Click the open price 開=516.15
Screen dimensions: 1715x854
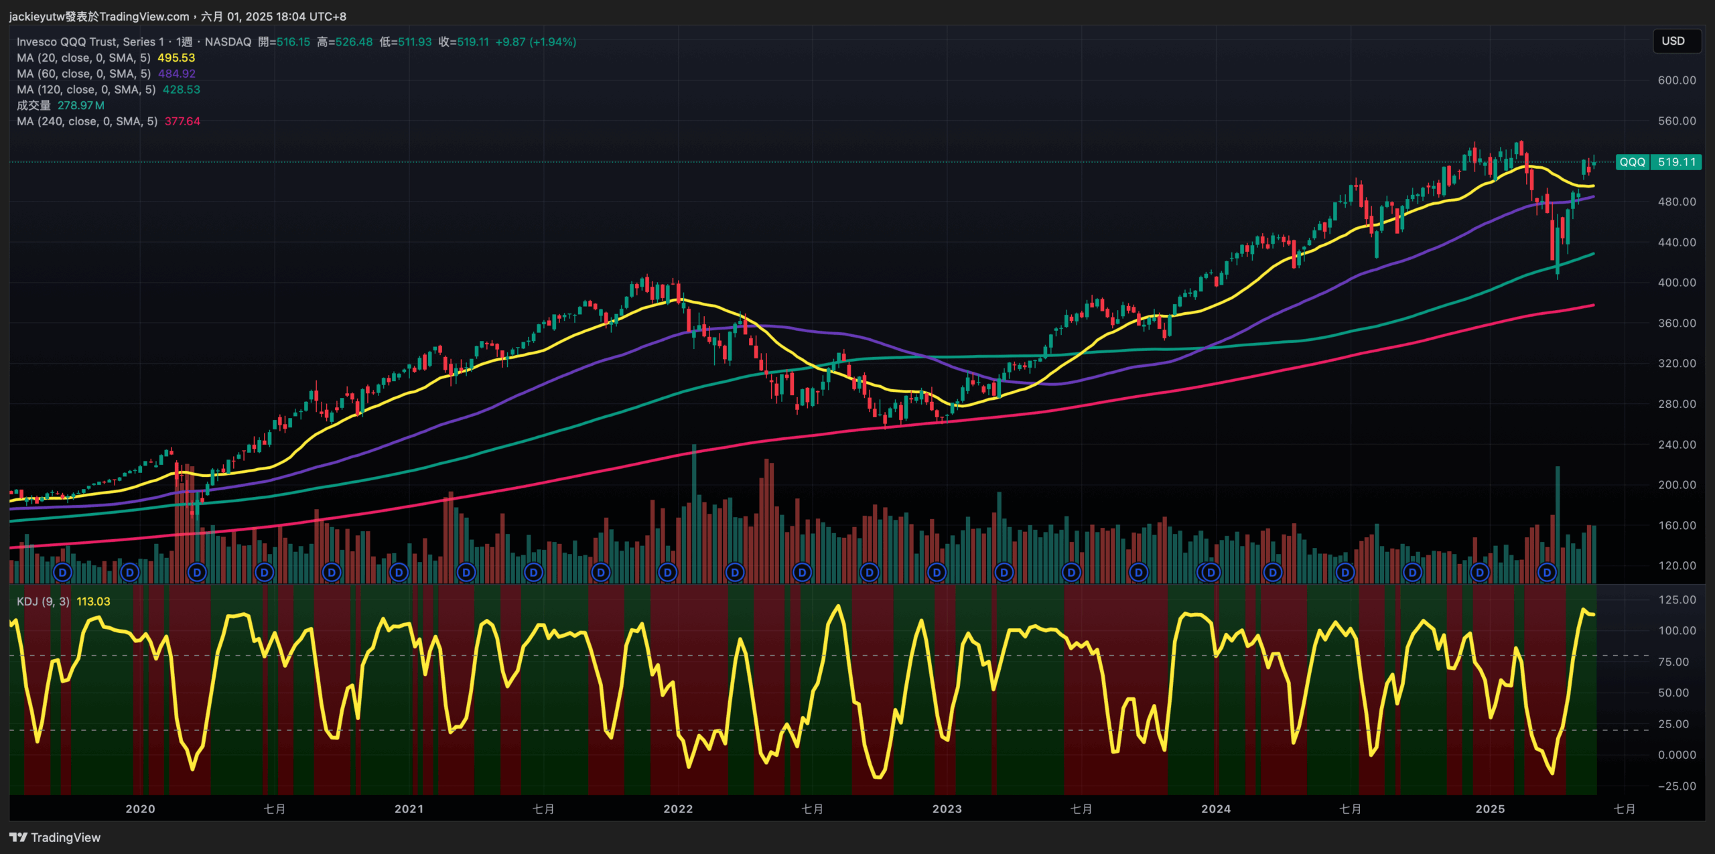pyautogui.click(x=284, y=42)
